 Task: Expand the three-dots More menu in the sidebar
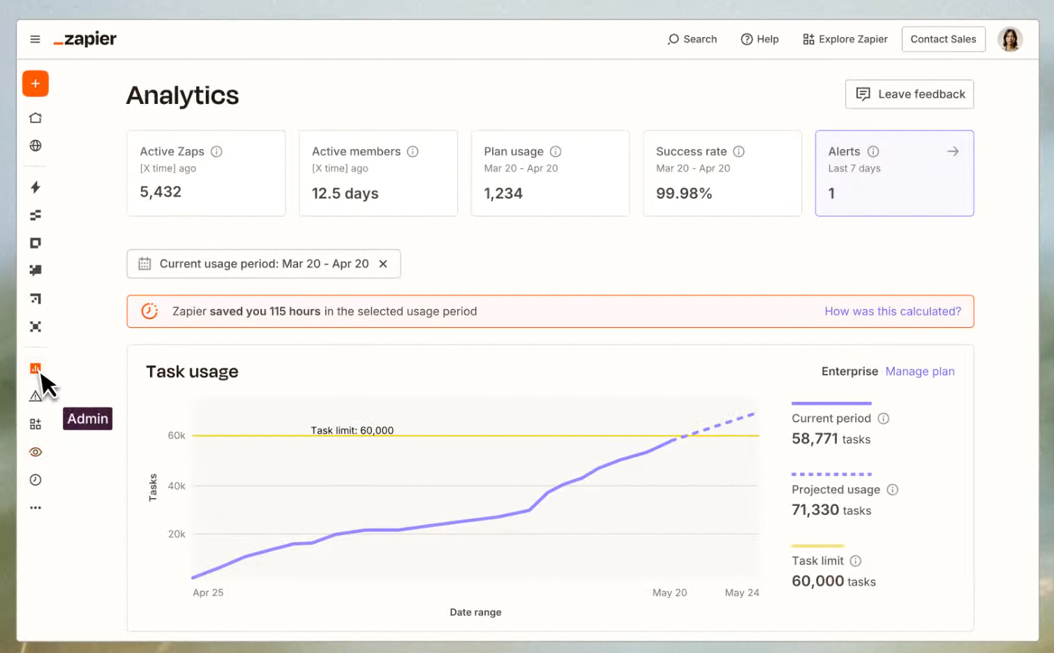click(36, 508)
